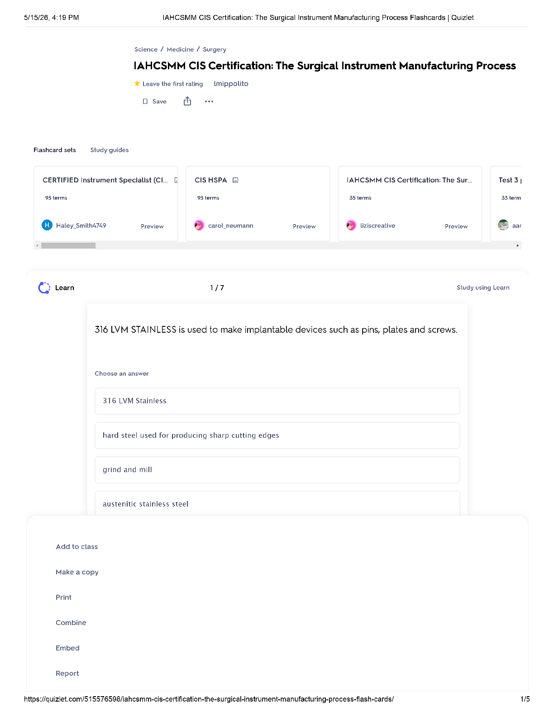Screen dimensions: 554x717
Task: Preview the liziscreative IAHCSMM set
Action: tap(456, 226)
